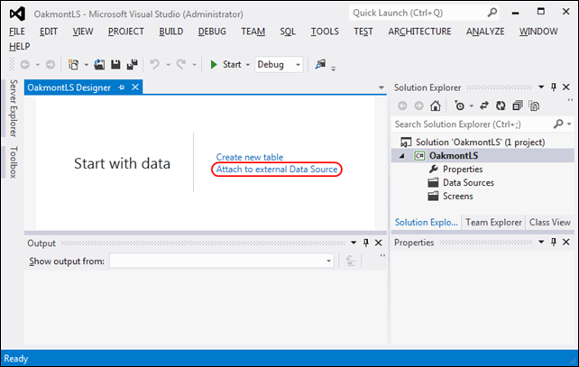
Task: Open the toolbar overflow options arrow
Action: pos(334,69)
